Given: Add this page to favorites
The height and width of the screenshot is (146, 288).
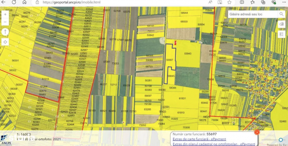Looking at the screenshot, I should (x=229, y=2).
